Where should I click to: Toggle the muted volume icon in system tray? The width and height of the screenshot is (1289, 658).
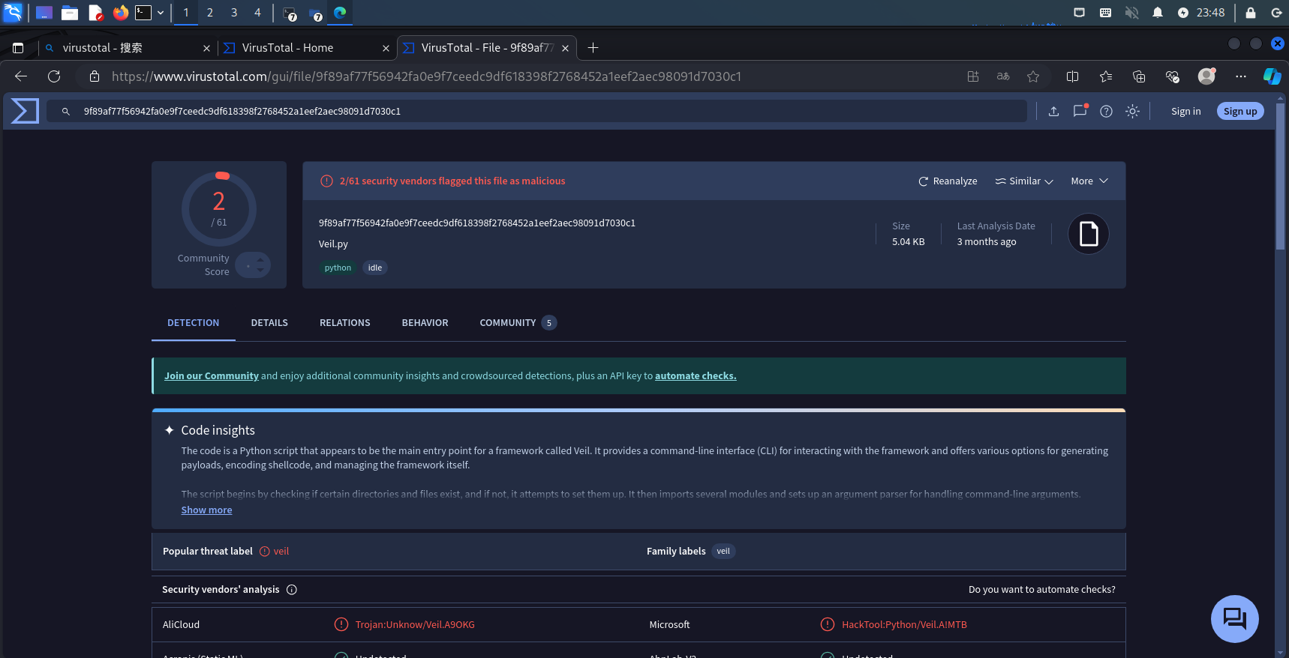(1131, 13)
